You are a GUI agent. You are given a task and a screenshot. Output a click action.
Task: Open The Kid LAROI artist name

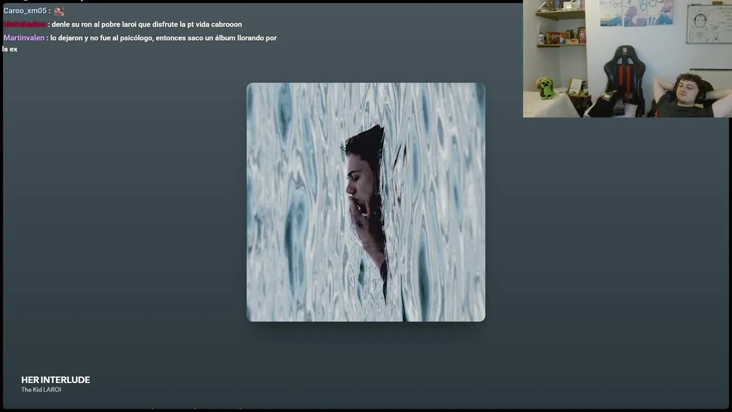(41, 390)
